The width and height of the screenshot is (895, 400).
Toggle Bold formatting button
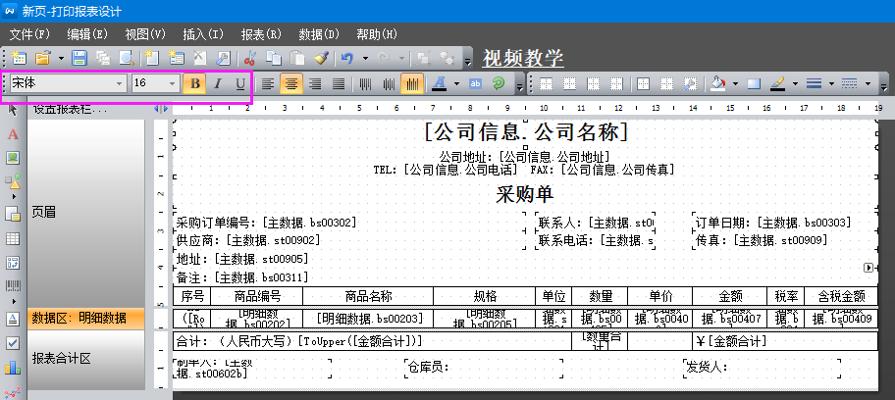pyautogui.click(x=194, y=84)
